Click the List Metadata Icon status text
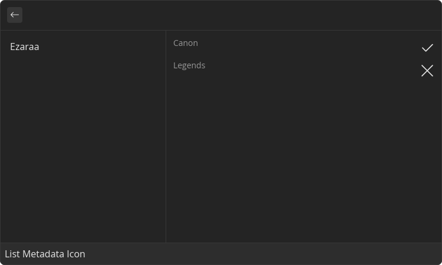 [x=45, y=254]
